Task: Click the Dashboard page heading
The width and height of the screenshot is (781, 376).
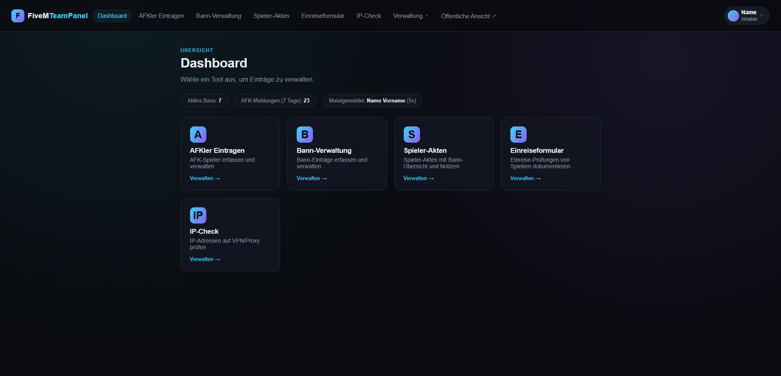Action: pyautogui.click(x=214, y=63)
